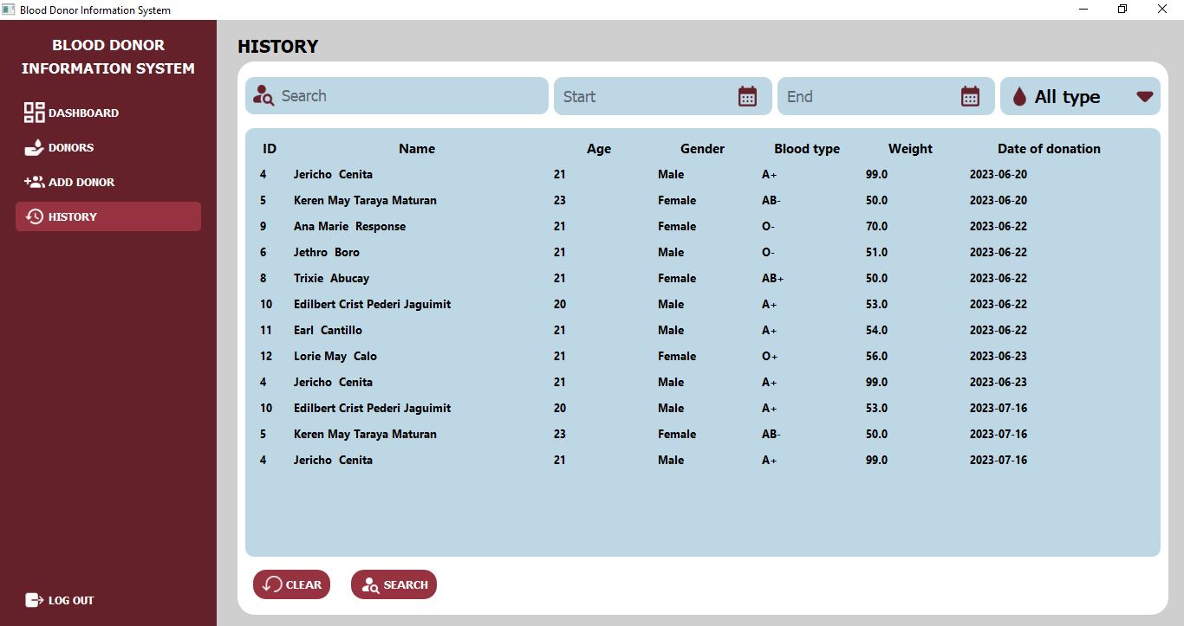This screenshot has width=1184, height=626.
Task: Select the Lorie May Calo row
Action: 702,356
